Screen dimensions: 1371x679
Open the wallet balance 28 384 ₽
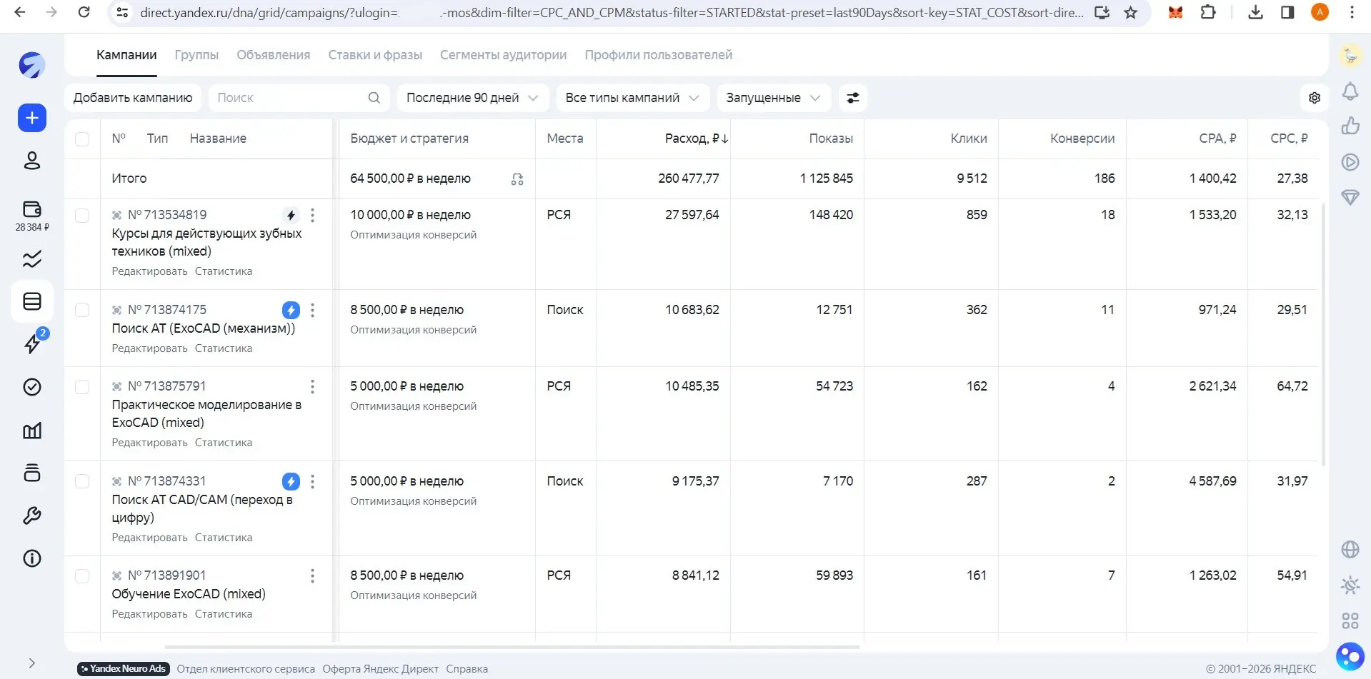[x=32, y=216]
